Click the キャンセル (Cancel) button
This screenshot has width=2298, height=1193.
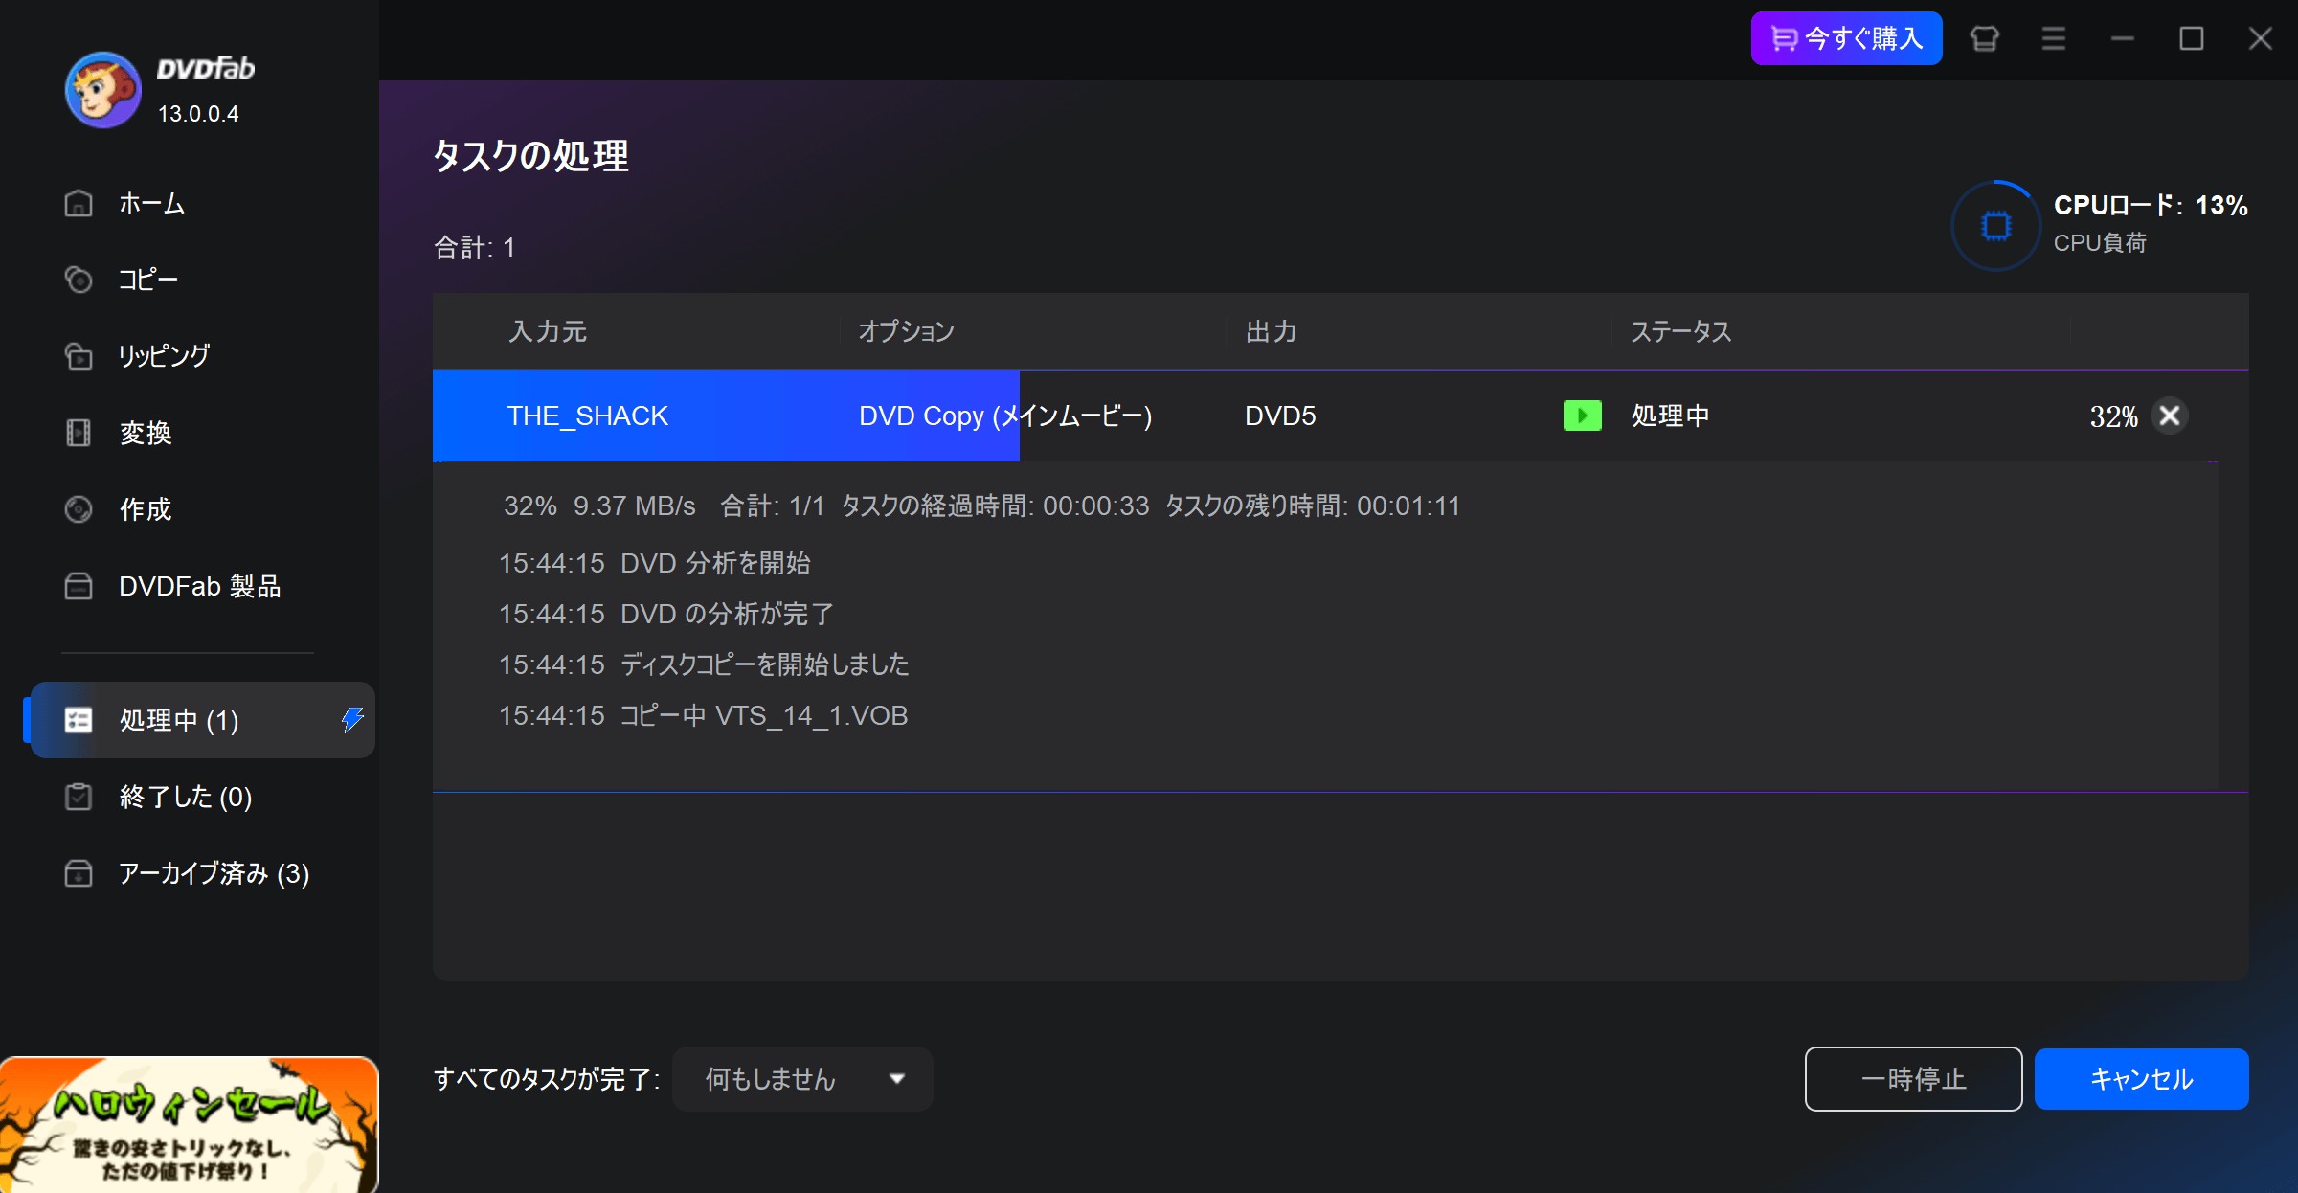[2138, 1079]
